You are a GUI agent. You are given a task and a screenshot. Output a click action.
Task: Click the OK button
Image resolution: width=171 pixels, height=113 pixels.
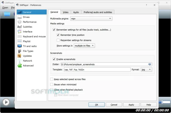pyautogui.click(x=97, y=105)
